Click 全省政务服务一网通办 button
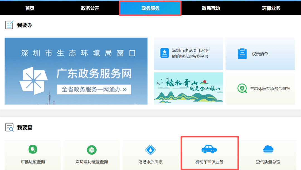 point(94,89)
